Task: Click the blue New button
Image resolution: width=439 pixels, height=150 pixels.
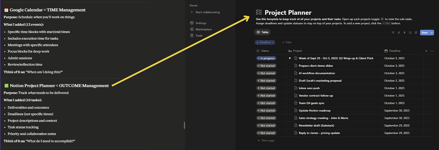Action: (x=425, y=32)
